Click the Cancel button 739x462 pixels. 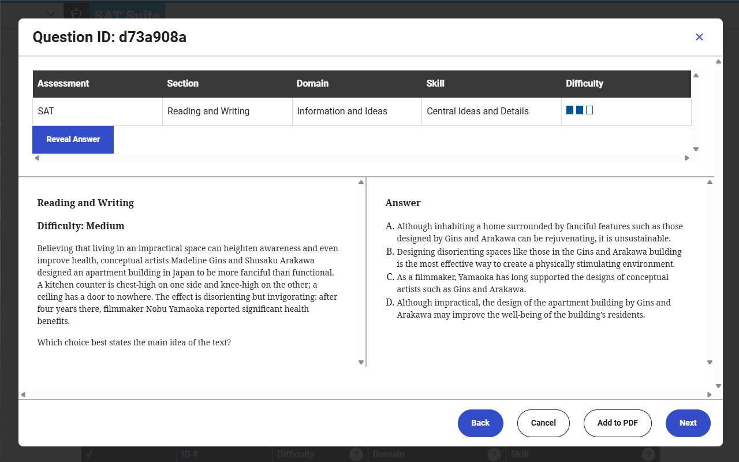[543, 423]
